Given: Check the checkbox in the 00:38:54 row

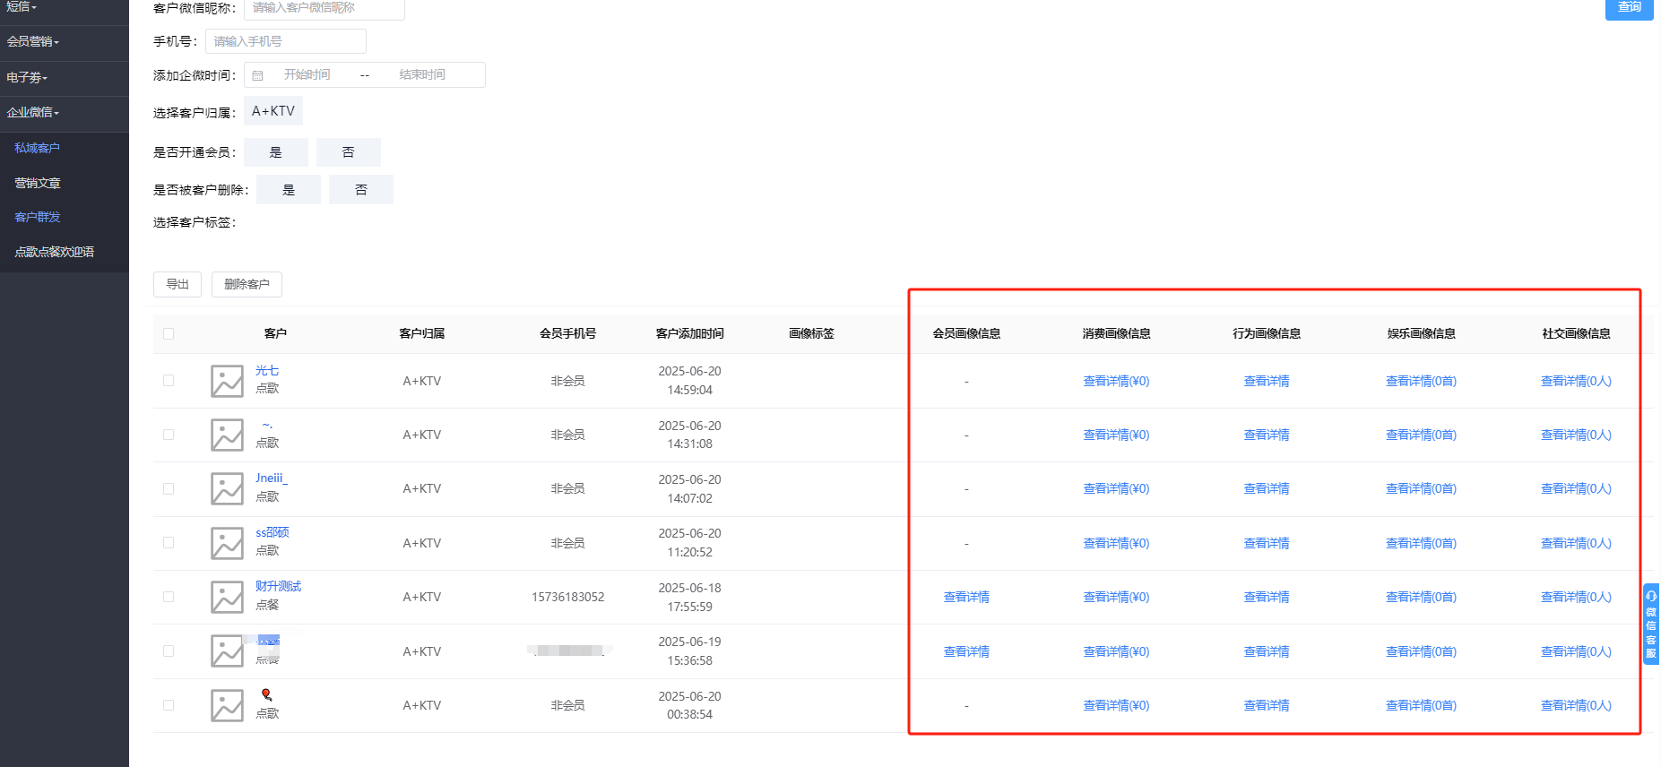Looking at the screenshot, I should click(x=169, y=705).
